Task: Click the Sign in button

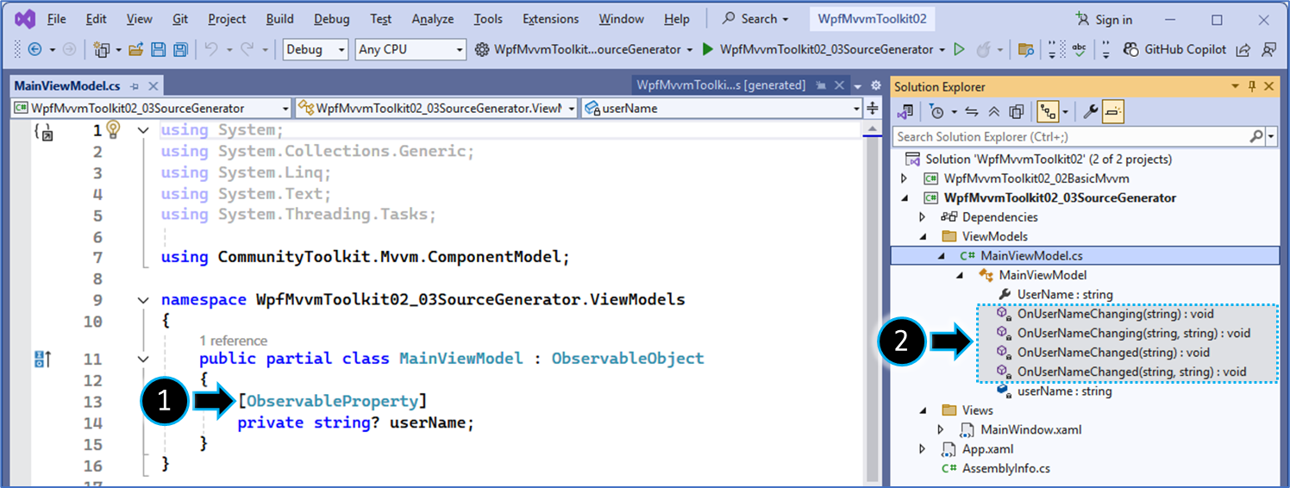Action: pyautogui.click(x=1105, y=19)
